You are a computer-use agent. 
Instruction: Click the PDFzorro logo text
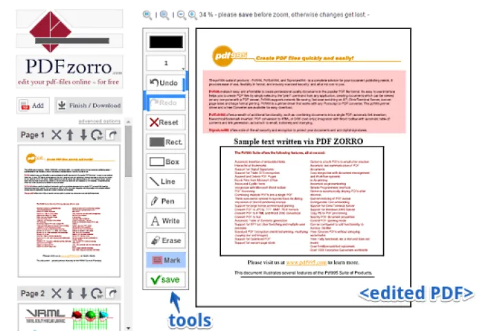69,66
